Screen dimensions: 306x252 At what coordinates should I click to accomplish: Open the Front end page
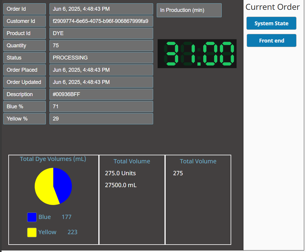point(271,41)
